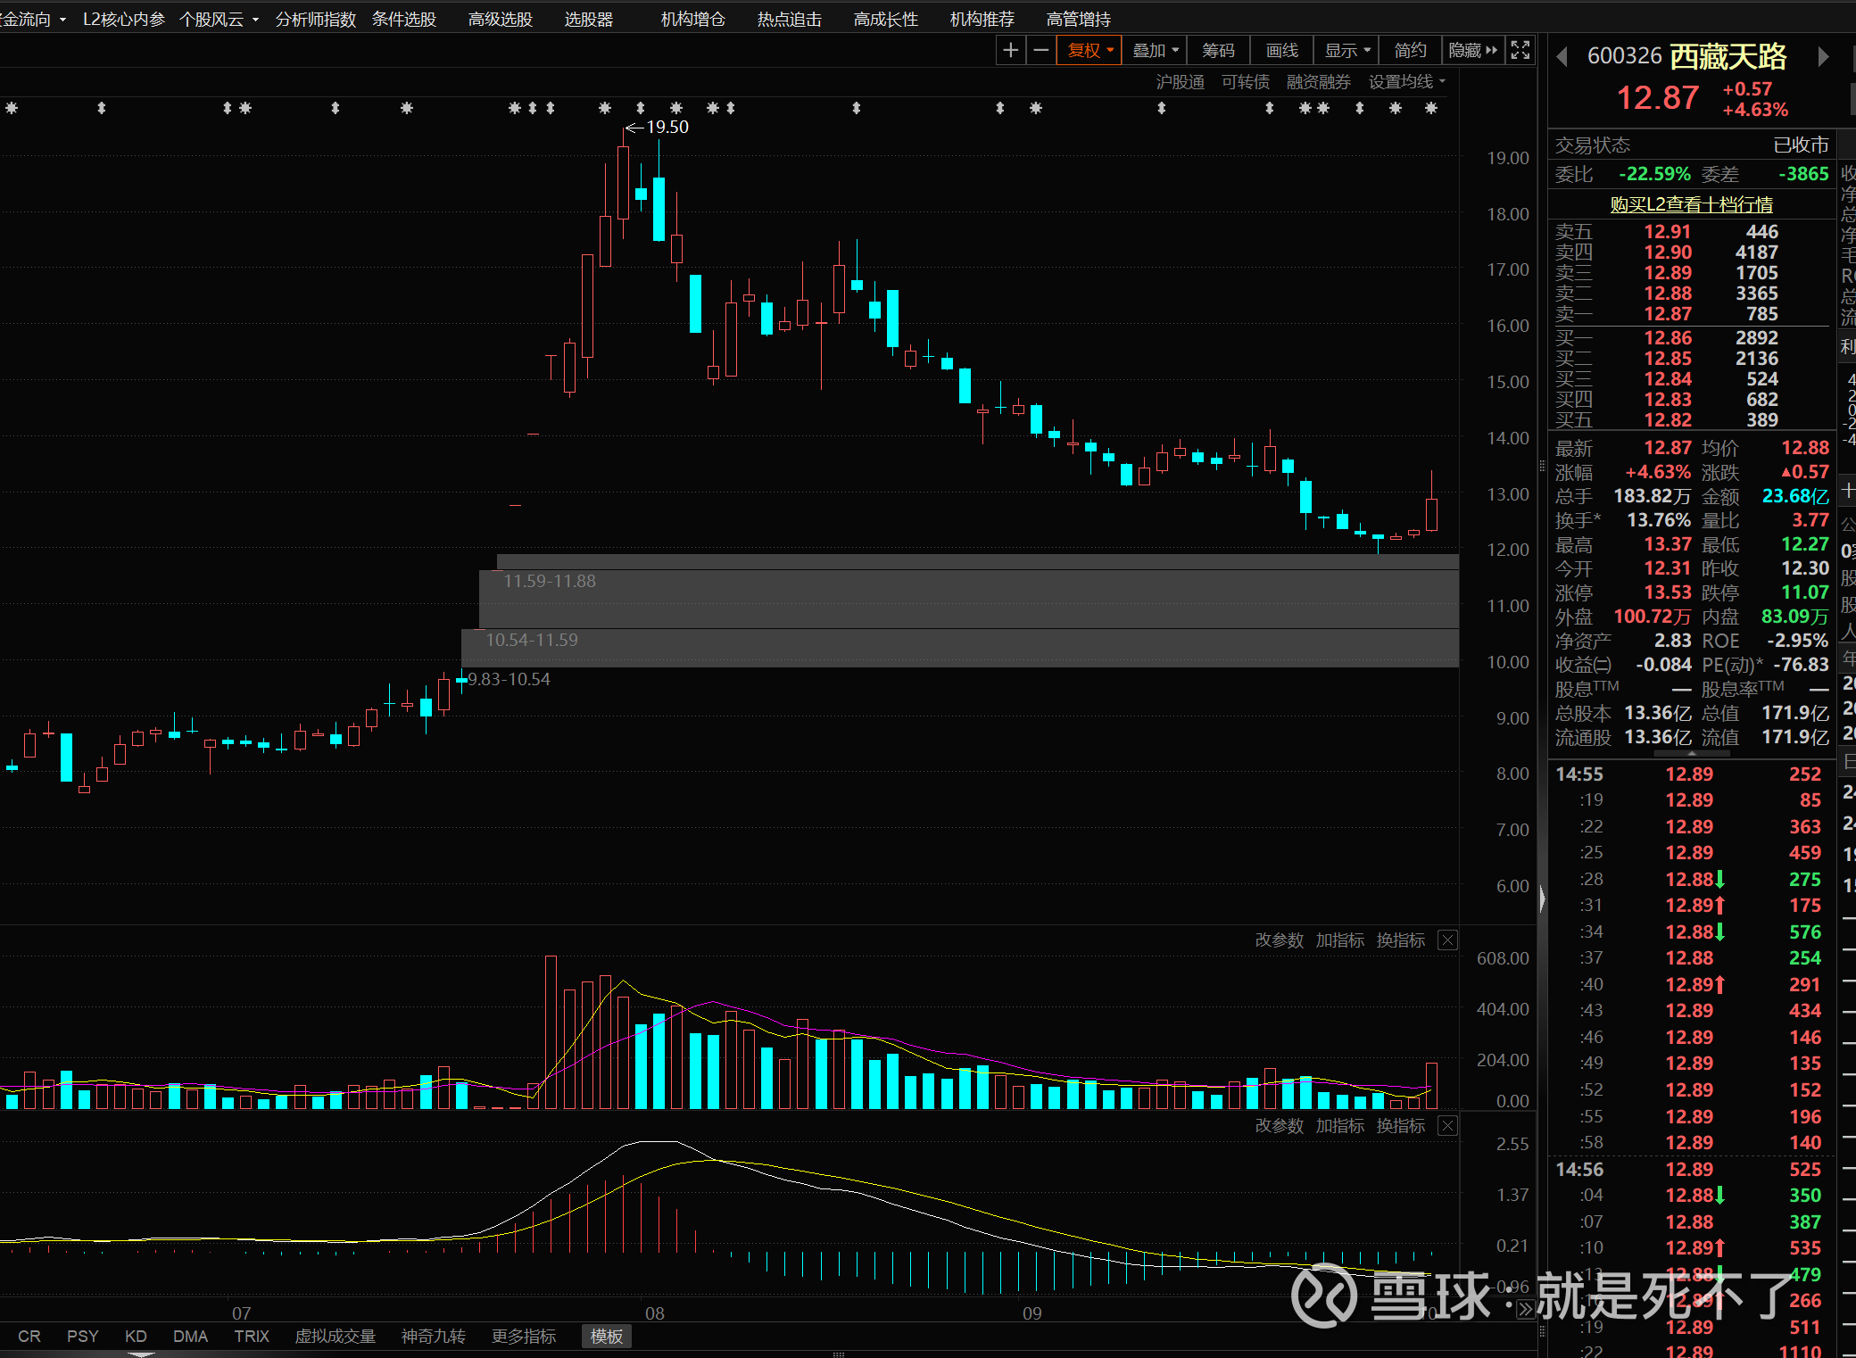Close the volume indicator panel

1448,940
